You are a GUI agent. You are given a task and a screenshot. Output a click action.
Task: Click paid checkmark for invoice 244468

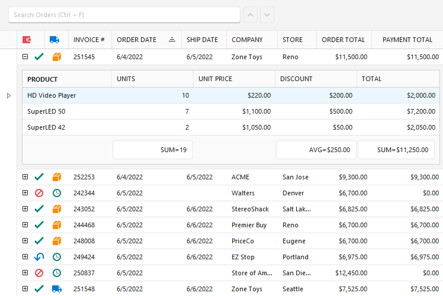point(39,225)
